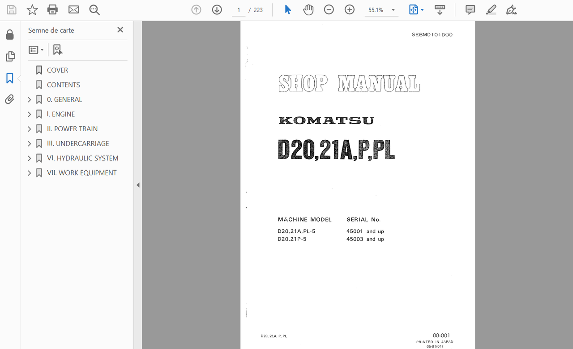Collapse the left navigation pane arrow

click(138, 185)
